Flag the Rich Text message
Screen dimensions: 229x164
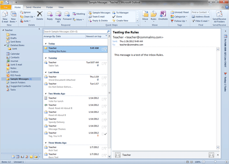point(105,149)
